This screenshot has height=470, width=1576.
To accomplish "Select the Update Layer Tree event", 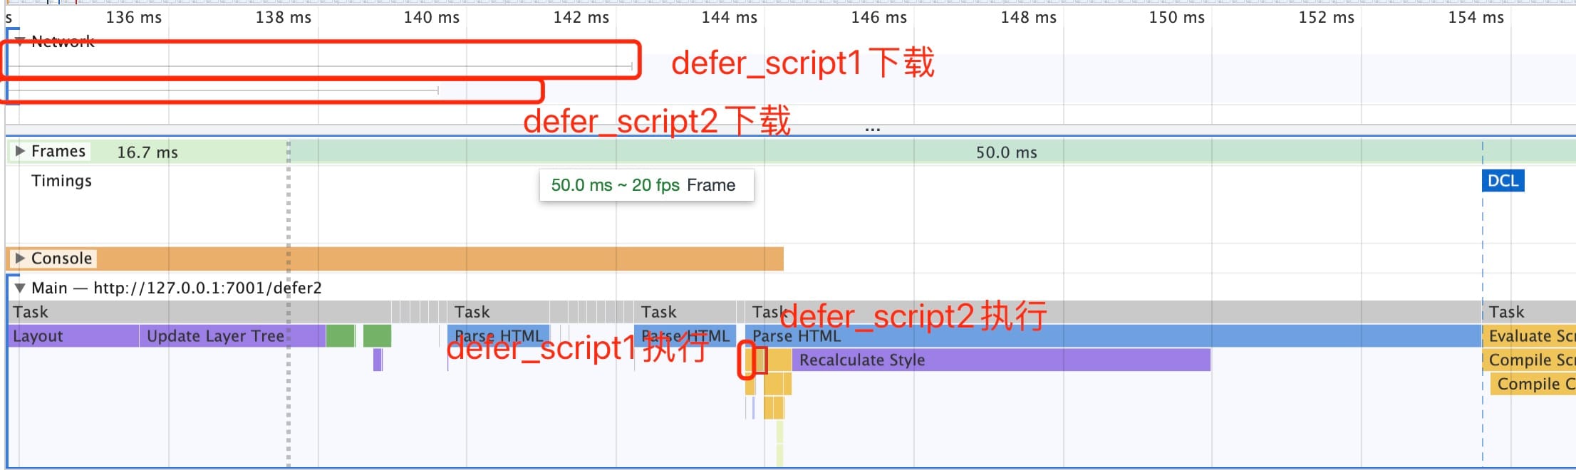I will [214, 336].
